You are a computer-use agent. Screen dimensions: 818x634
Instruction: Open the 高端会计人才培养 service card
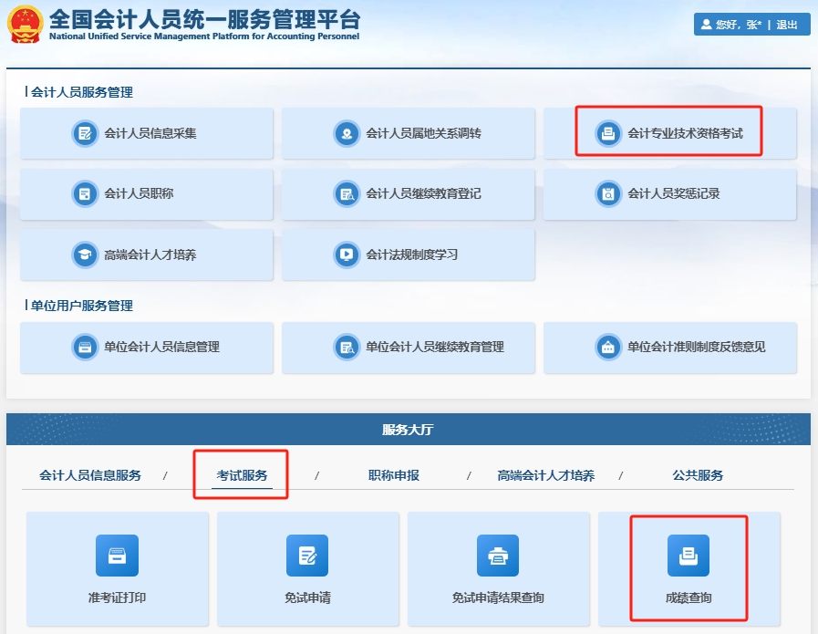[x=146, y=255]
